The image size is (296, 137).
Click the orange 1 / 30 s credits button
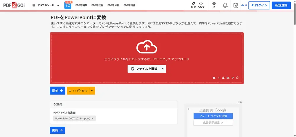click(x=78, y=91)
